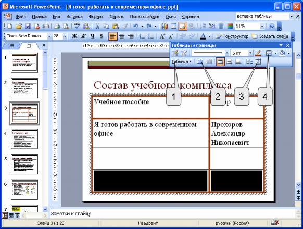Image resolution: width=303 pixels, height=229 pixels.
Task: Switch to Slide Sorter view
Action: pyautogui.click(x=11, y=215)
